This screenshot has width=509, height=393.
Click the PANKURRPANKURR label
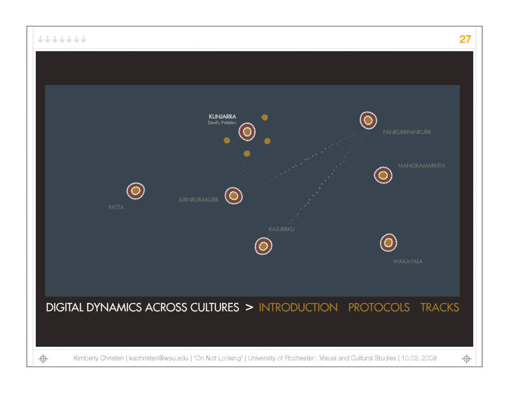(407, 132)
